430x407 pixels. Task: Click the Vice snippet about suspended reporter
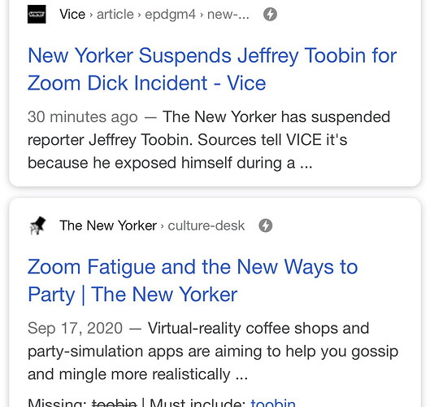tap(209, 140)
